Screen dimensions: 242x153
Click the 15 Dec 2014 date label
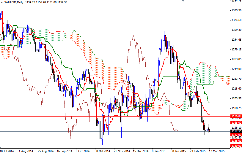point(140,151)
